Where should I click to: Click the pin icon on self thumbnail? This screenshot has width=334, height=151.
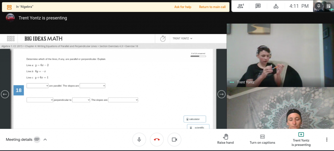coord(319,6)
